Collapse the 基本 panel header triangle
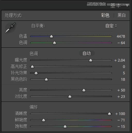132x133 pixels. (127, 6)
